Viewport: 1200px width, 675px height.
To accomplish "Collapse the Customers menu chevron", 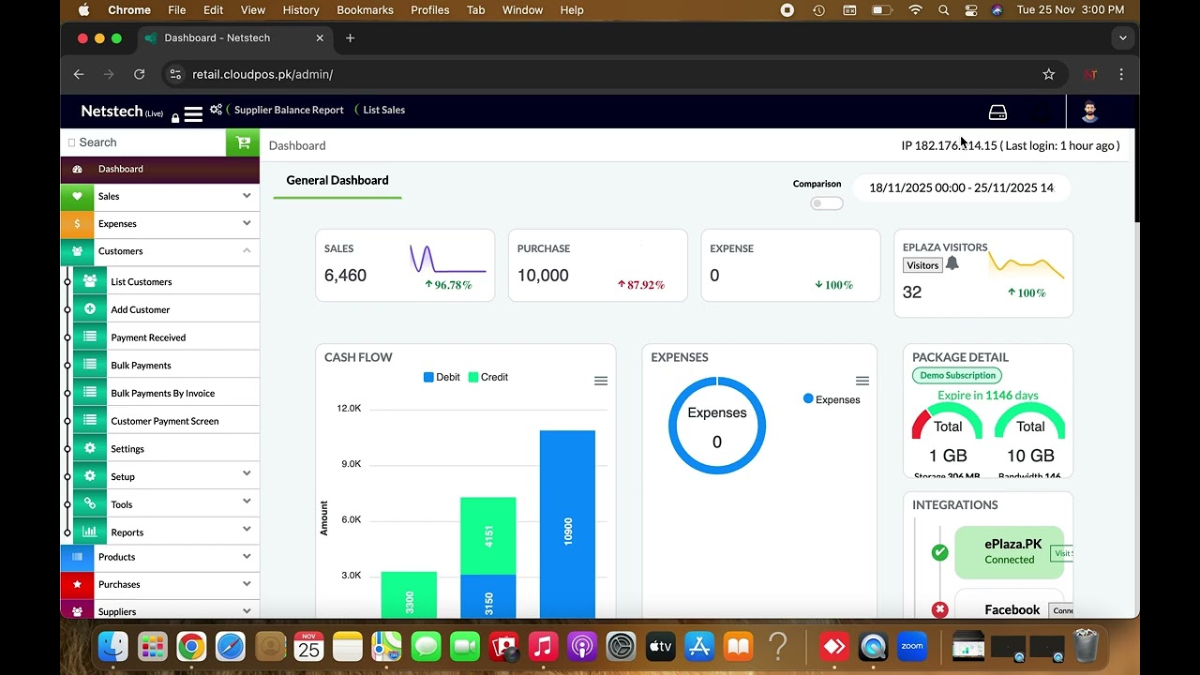I will [247, 250].
